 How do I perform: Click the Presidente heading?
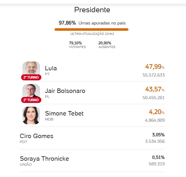(92, 10)
